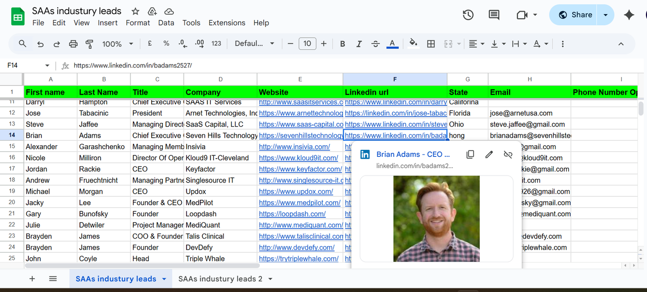This screenshot has width=647, height=292.
Task: Redo the last action
Action: point(57,44)
